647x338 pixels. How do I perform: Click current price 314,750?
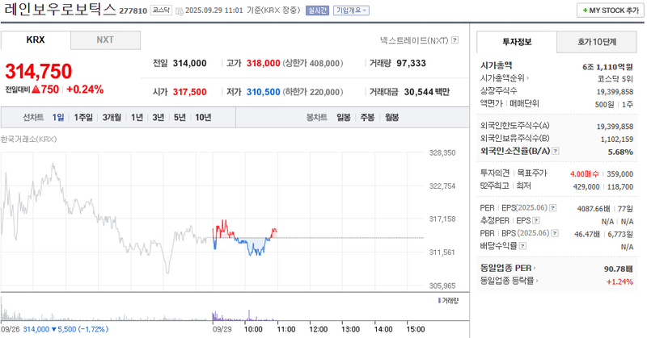point(38,71)
